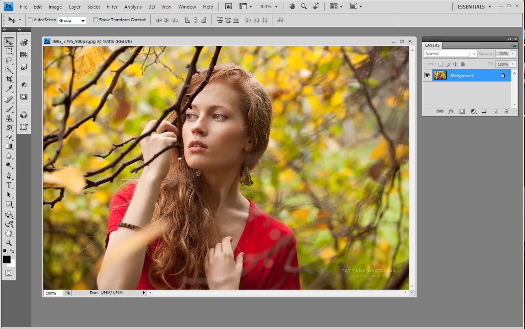Delete layer using trash icon
The height and width of the screenshot is (329, 525).
point(506,111)
